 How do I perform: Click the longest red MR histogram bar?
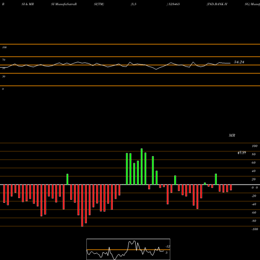pos(82,205)
